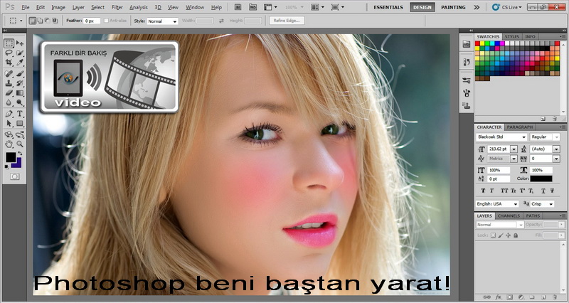Image resolution: width=569 pixels, height=303 pixels.
Task: Select the Spot Healing Brush tool
Action: click(x=9, y=74)
